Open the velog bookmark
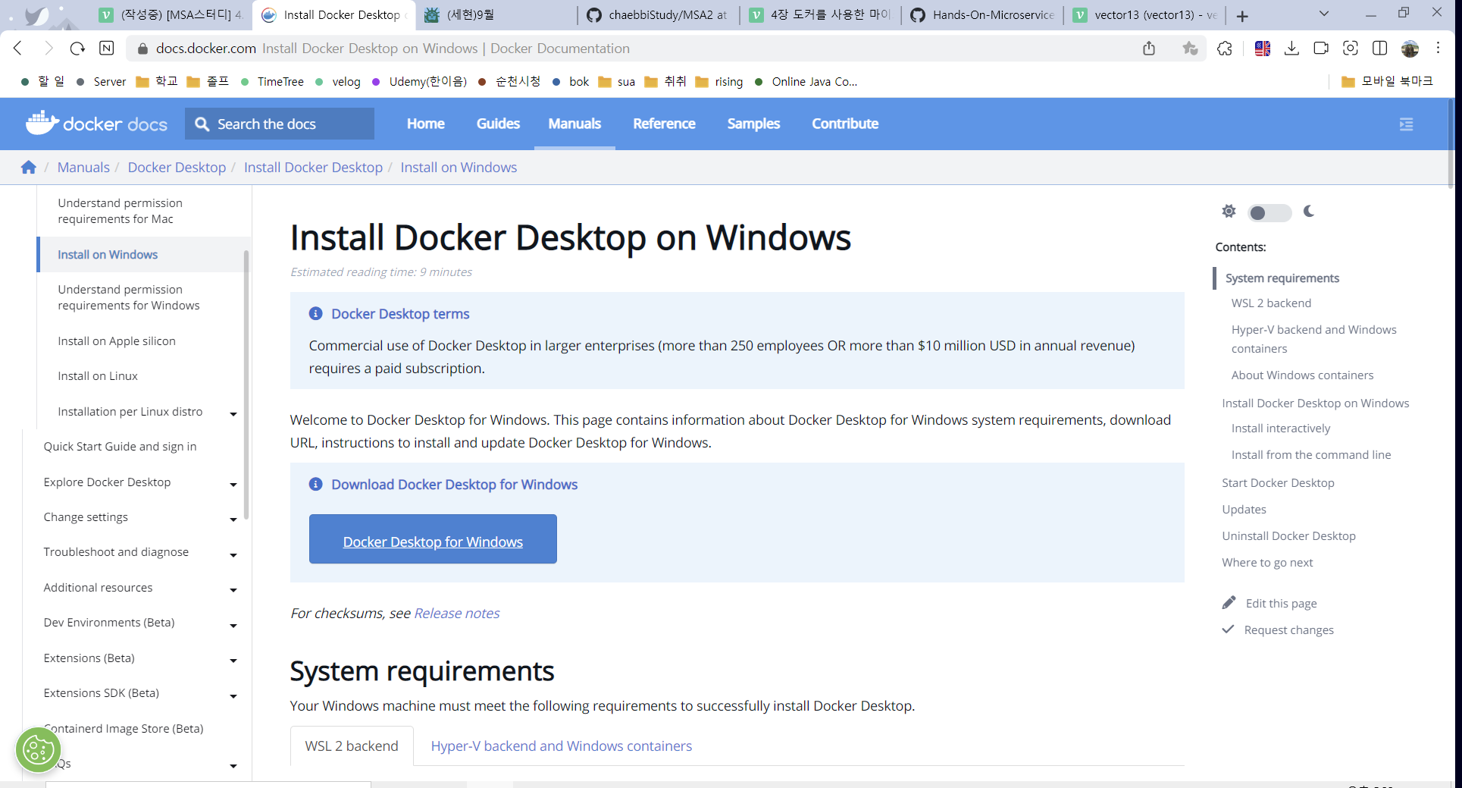This screenshot has width=1462, height=788. pos(338,82)
